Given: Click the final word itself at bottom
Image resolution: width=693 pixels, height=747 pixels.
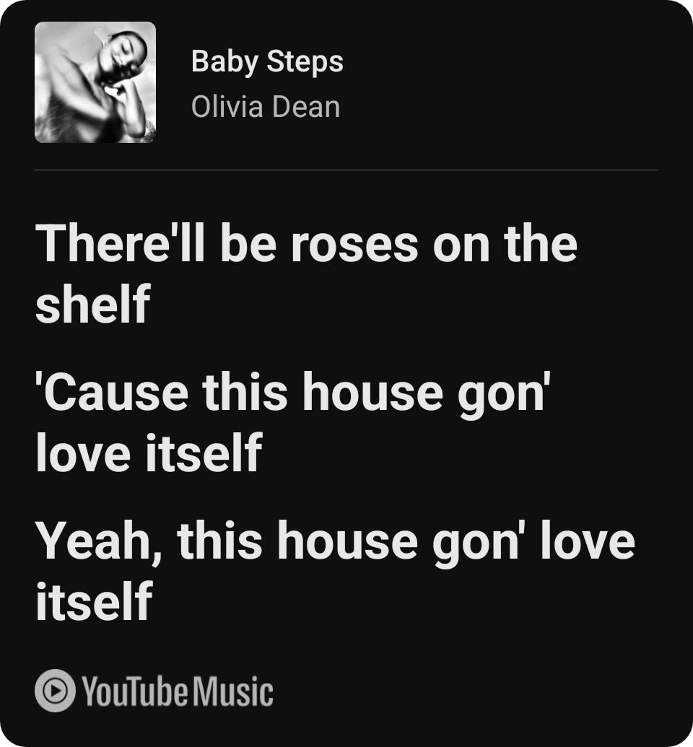Looking at the screenshot, I should point(94,600).
